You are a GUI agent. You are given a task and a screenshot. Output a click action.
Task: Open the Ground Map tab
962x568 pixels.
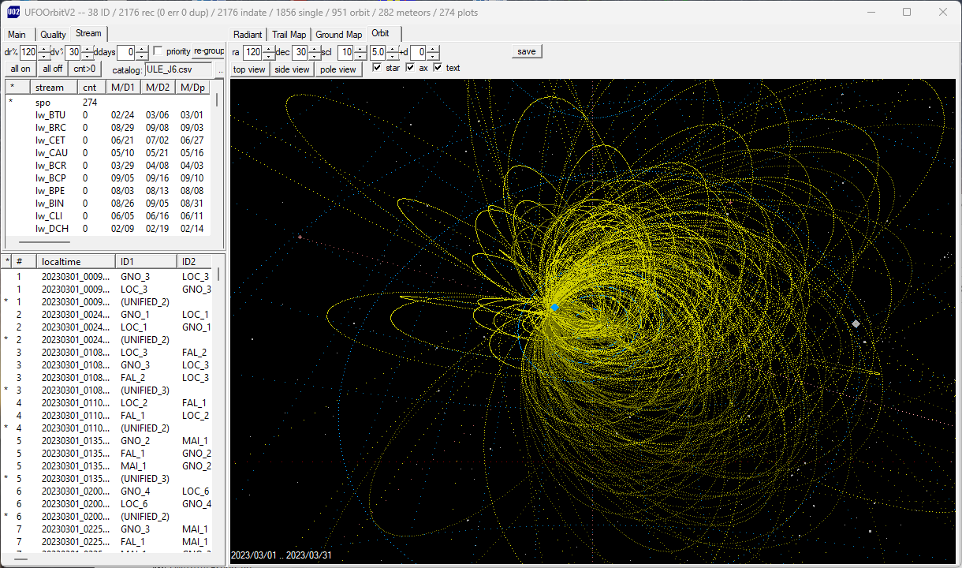coord(339,35)
